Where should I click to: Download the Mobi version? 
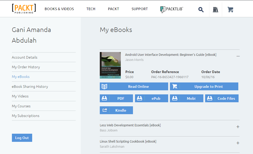187,98
